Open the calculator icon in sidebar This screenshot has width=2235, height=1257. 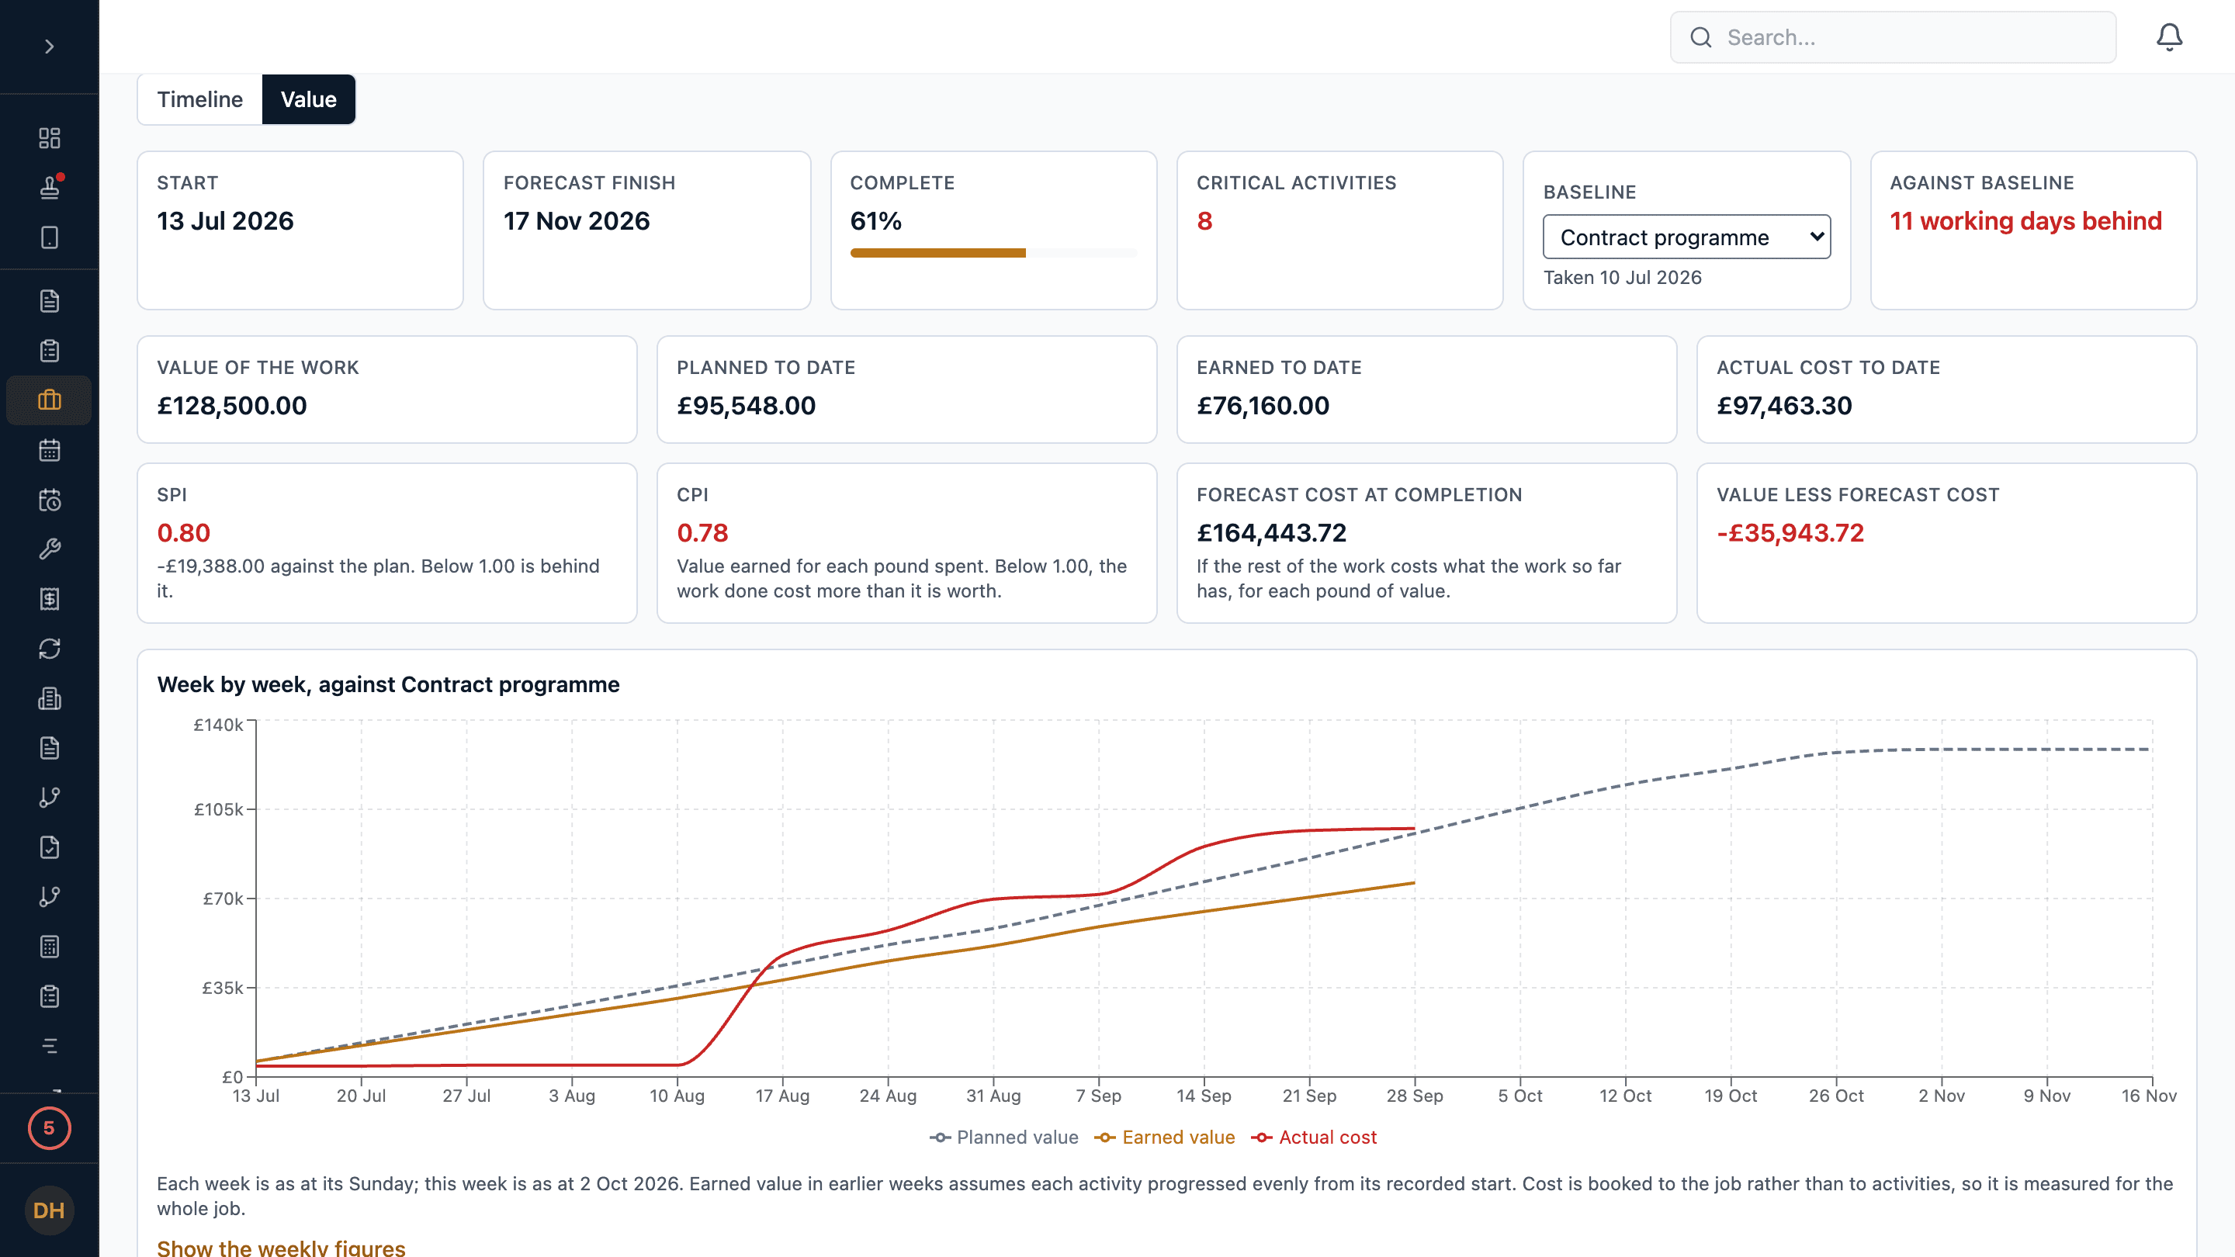tap(50, 947)
